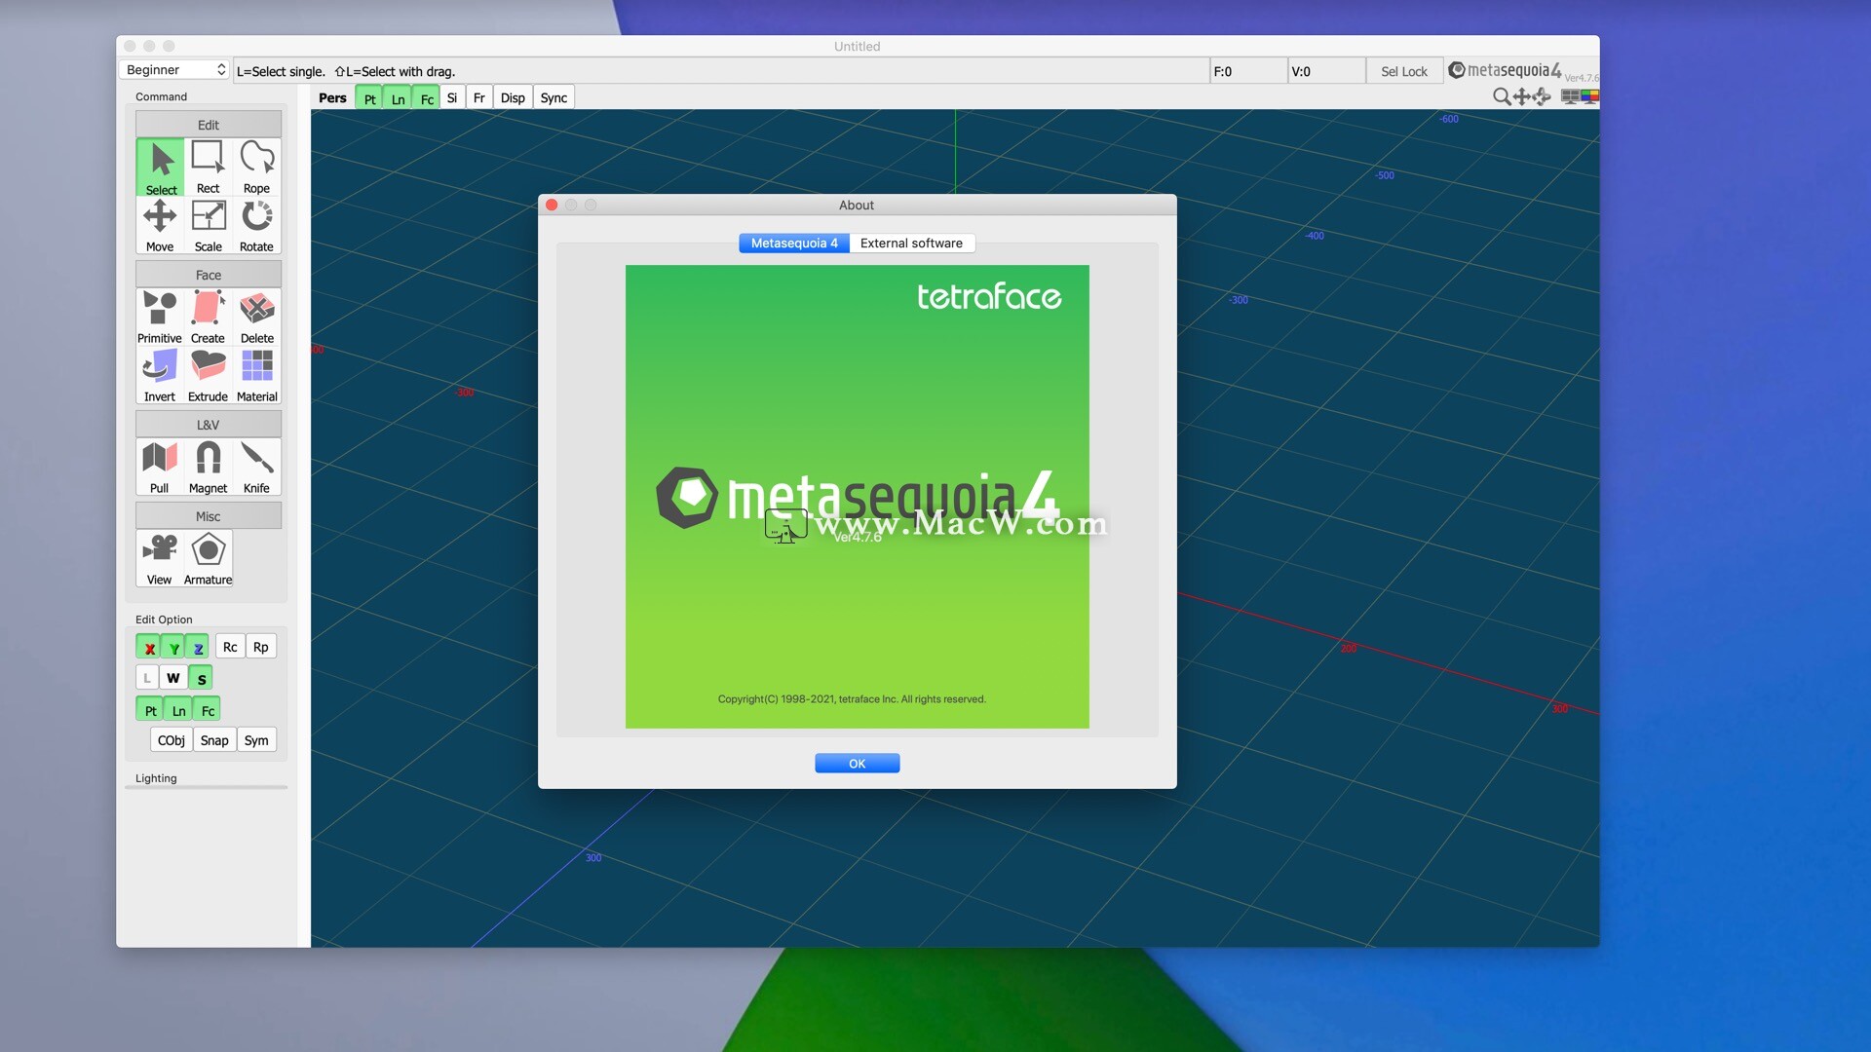
Task: Choose the Extrude tool
Action: coord(208,376)
